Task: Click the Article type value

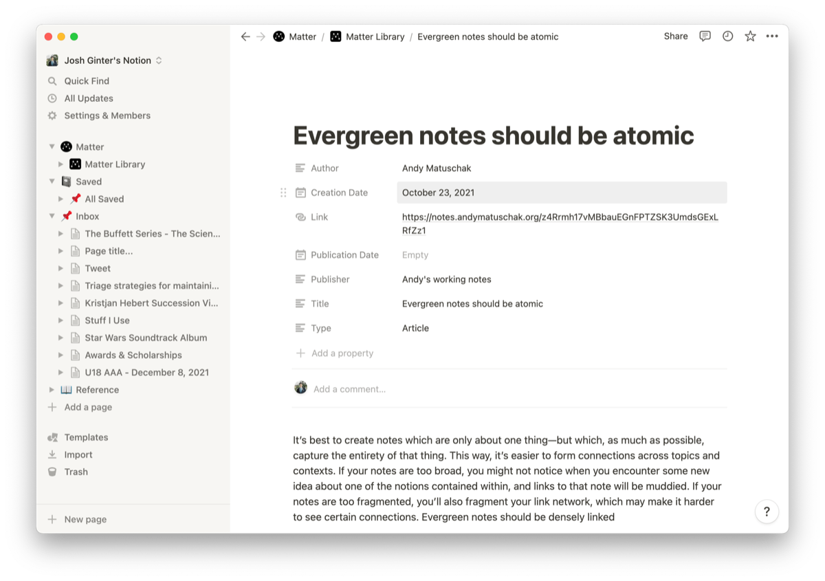Action: coord(415,328)
